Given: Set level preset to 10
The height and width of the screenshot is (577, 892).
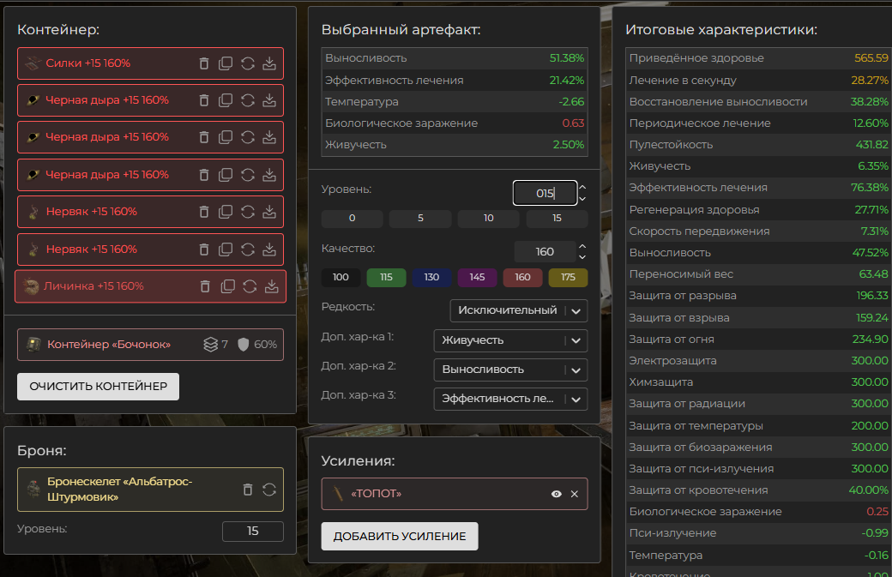Looking at the screenshot, I should pos(488,219).
